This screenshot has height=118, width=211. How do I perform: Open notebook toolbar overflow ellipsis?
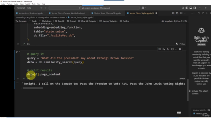(133, 21)
